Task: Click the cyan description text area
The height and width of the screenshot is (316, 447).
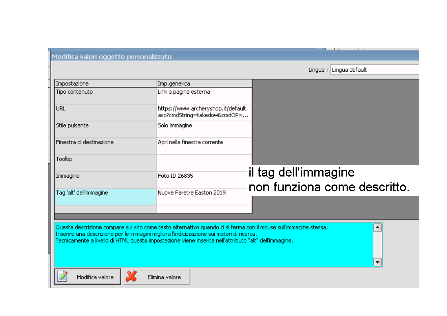Action: coord(214,245)
